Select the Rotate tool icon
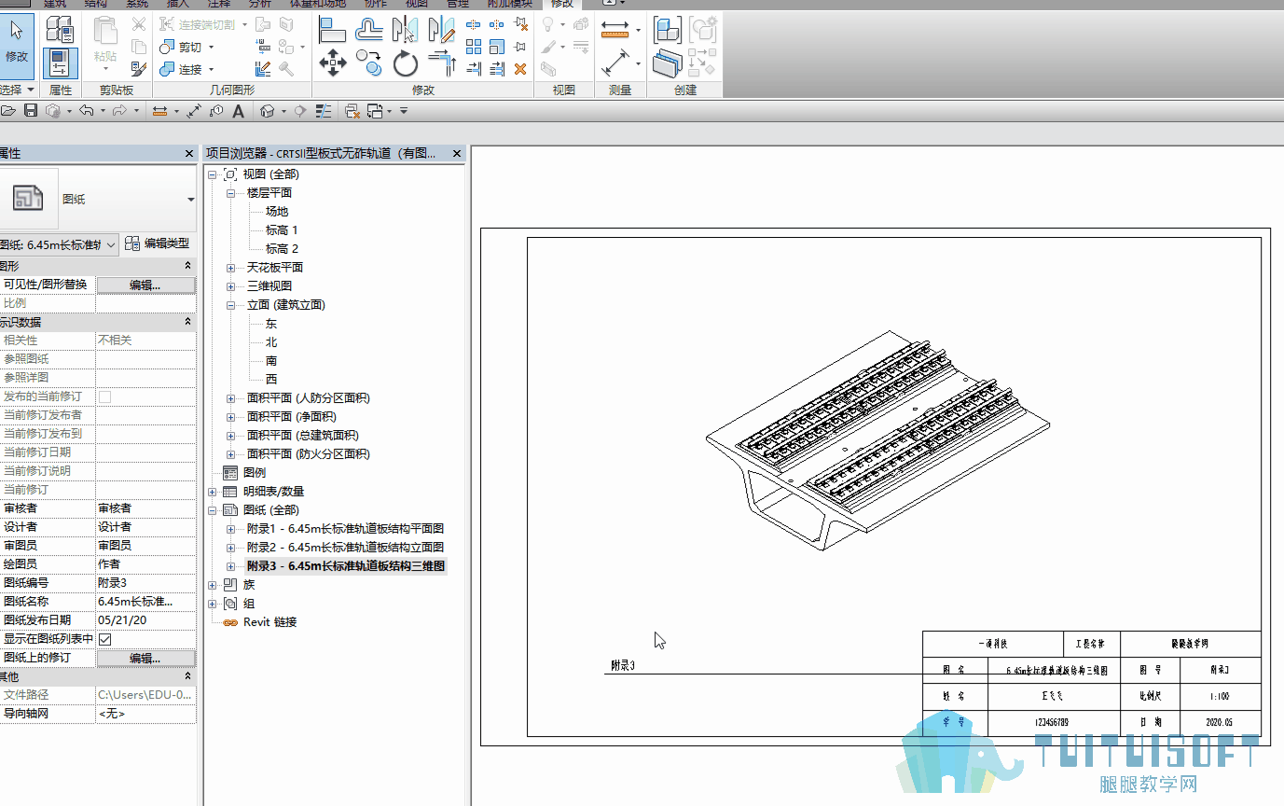 tap(406, 63)
